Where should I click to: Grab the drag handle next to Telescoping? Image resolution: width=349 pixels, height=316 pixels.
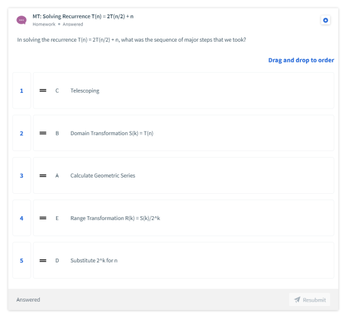click(x=43, y=90)
